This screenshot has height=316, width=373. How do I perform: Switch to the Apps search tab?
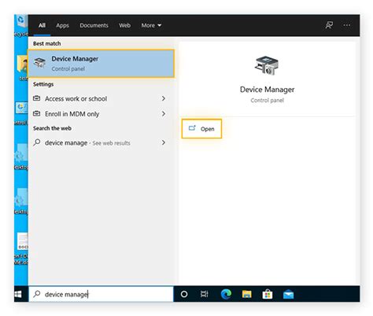pyautogui.click(x=62, y=25)
